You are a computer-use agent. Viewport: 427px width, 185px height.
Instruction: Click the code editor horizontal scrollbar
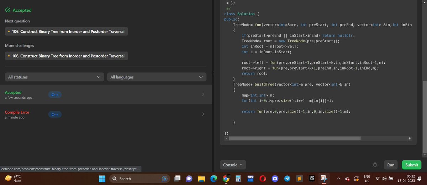[x=295, y=138]
